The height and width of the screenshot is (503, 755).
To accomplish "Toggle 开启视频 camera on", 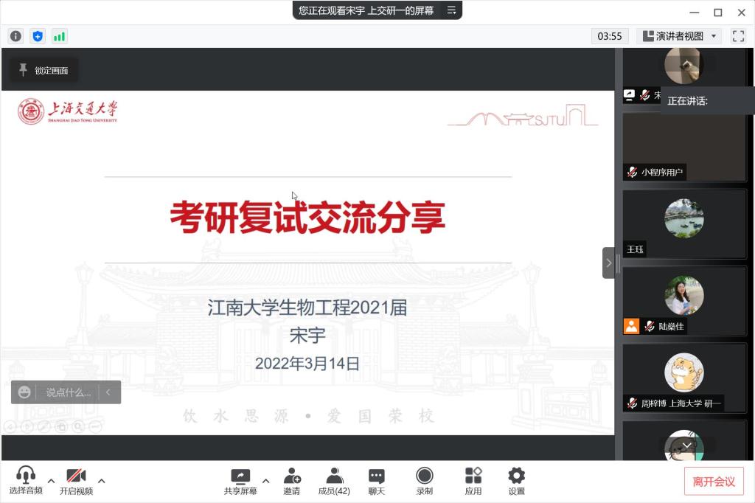I will (x=76, y=481).
